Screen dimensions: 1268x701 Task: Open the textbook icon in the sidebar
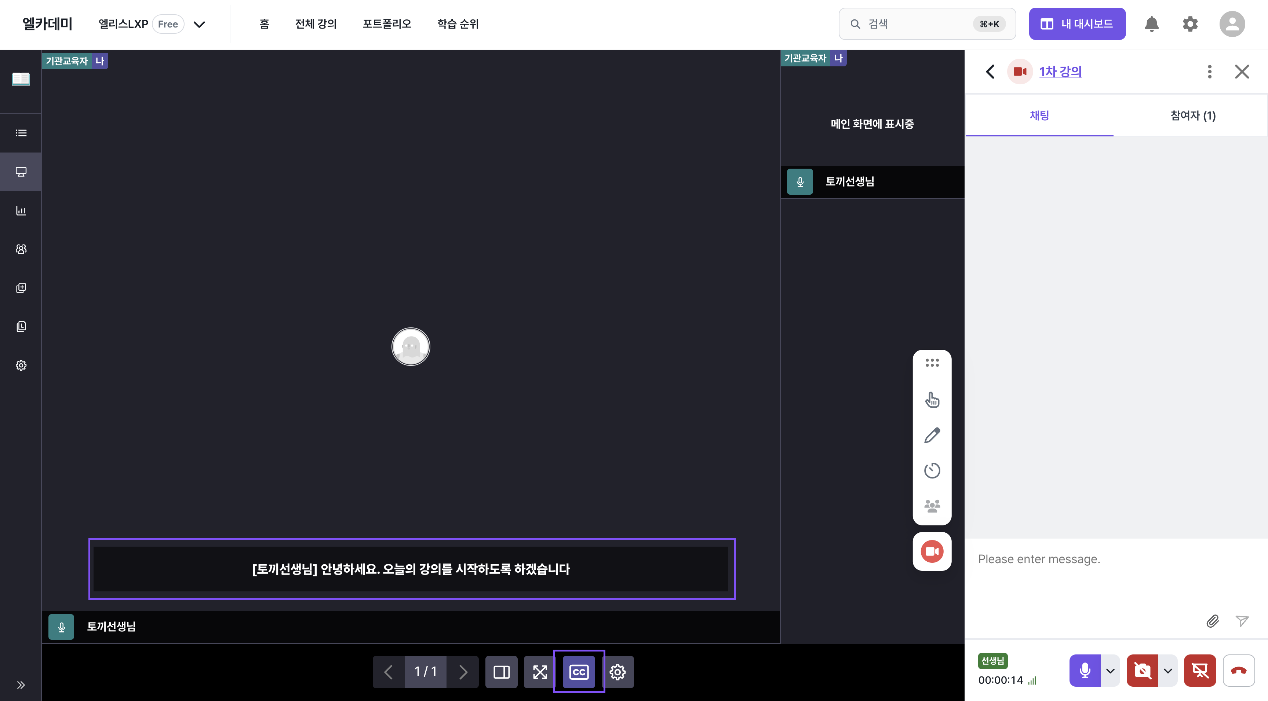(x=21, y=79)
